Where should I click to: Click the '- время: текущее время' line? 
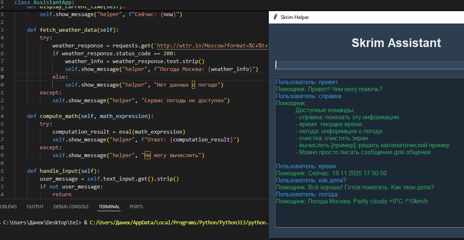[x=329, y=124]
